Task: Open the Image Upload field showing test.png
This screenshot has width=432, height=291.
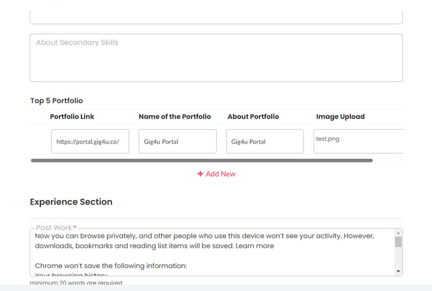Action: coord(358,141)
